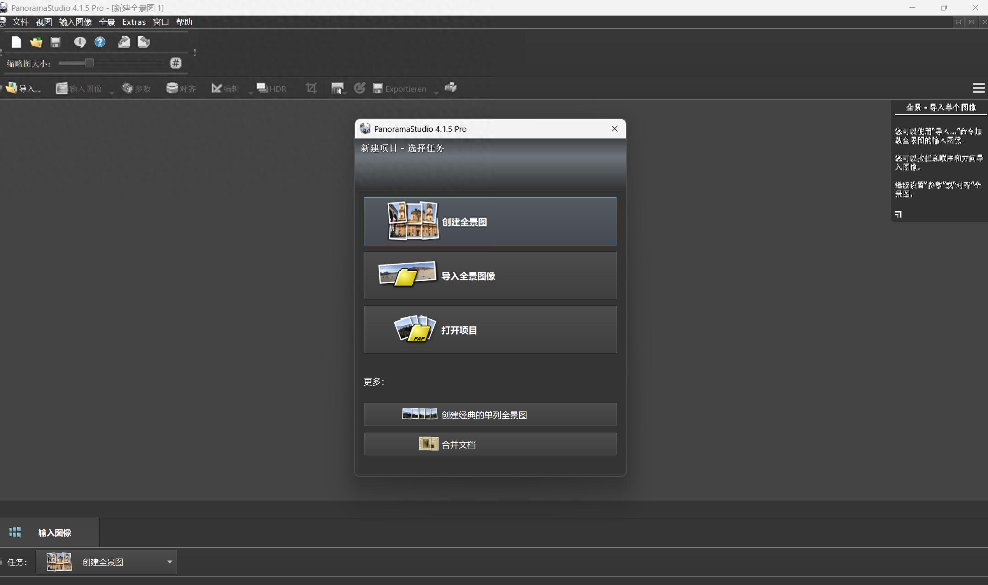Open the 全景 menu

pyautogui.click(x=107, y=22)
